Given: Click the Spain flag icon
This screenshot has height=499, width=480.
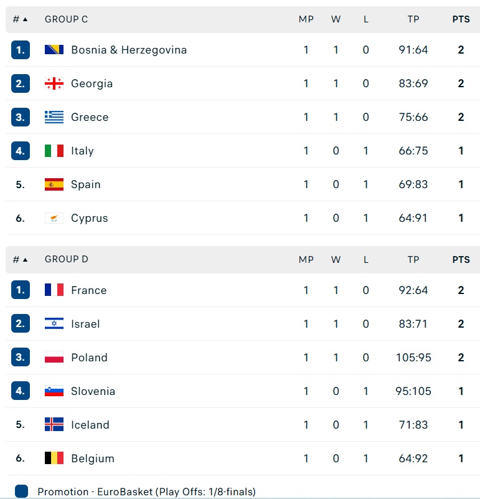Looking at the screenshot, I should pos(54,184).
